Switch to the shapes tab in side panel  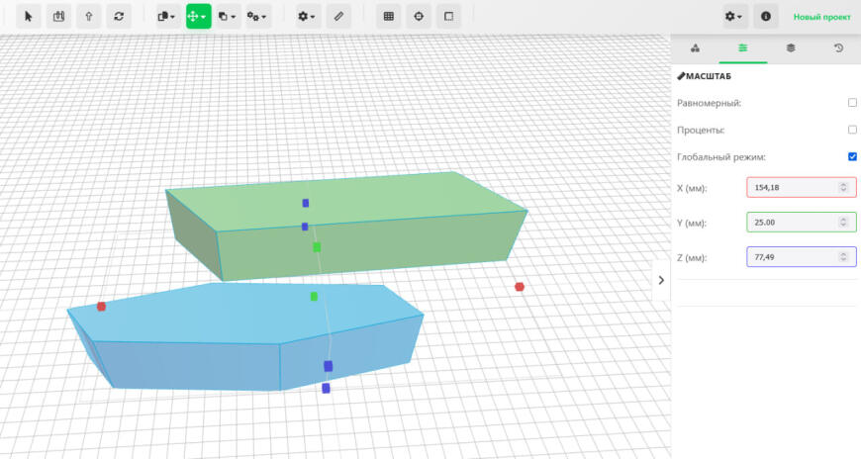point(695,47)
